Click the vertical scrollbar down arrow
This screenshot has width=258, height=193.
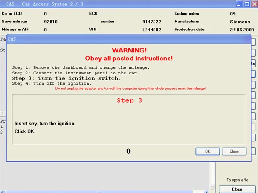(x=212, y=187)
